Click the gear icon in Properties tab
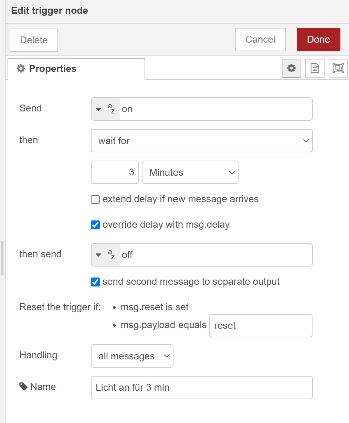The width and height of the screenshot is (349, 423). click(x=21, y=69)
